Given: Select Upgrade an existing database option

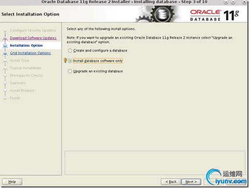Looking at the screenshot, I should point(95,71).
